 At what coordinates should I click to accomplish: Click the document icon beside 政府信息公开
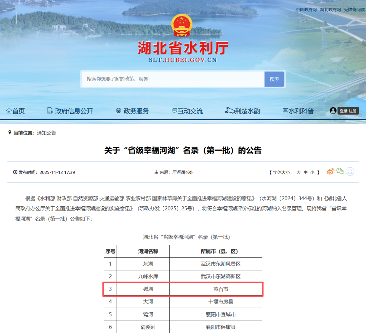point(49,110)
